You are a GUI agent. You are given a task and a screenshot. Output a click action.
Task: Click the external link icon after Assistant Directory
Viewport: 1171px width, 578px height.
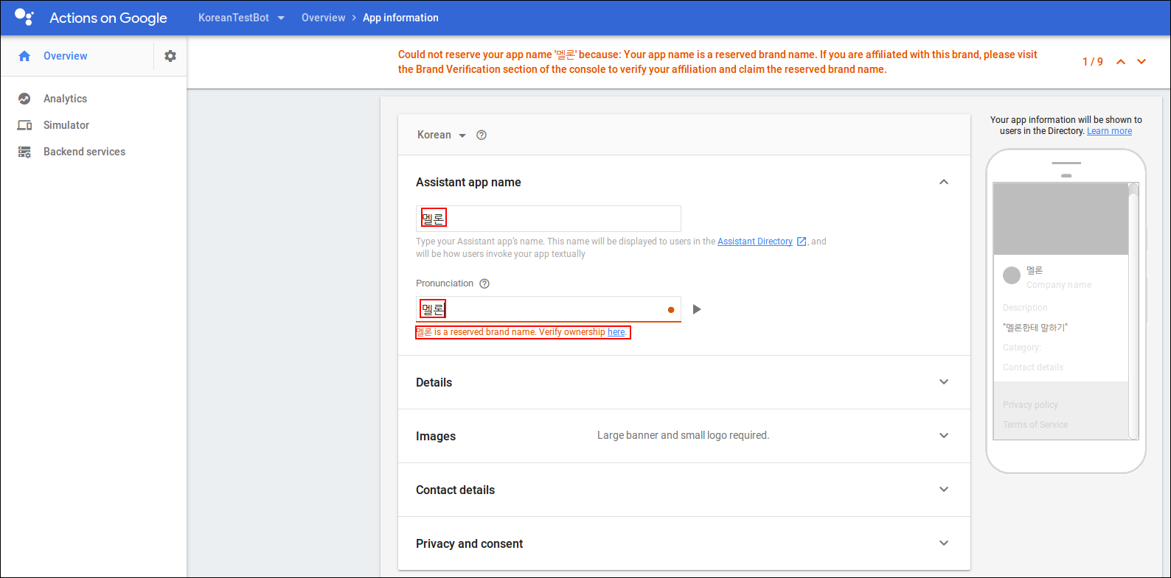[x=802, y=242]
